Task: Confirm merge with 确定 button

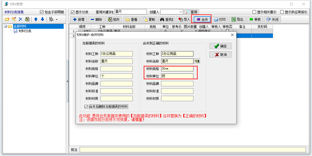Action: tap(220, 46)
